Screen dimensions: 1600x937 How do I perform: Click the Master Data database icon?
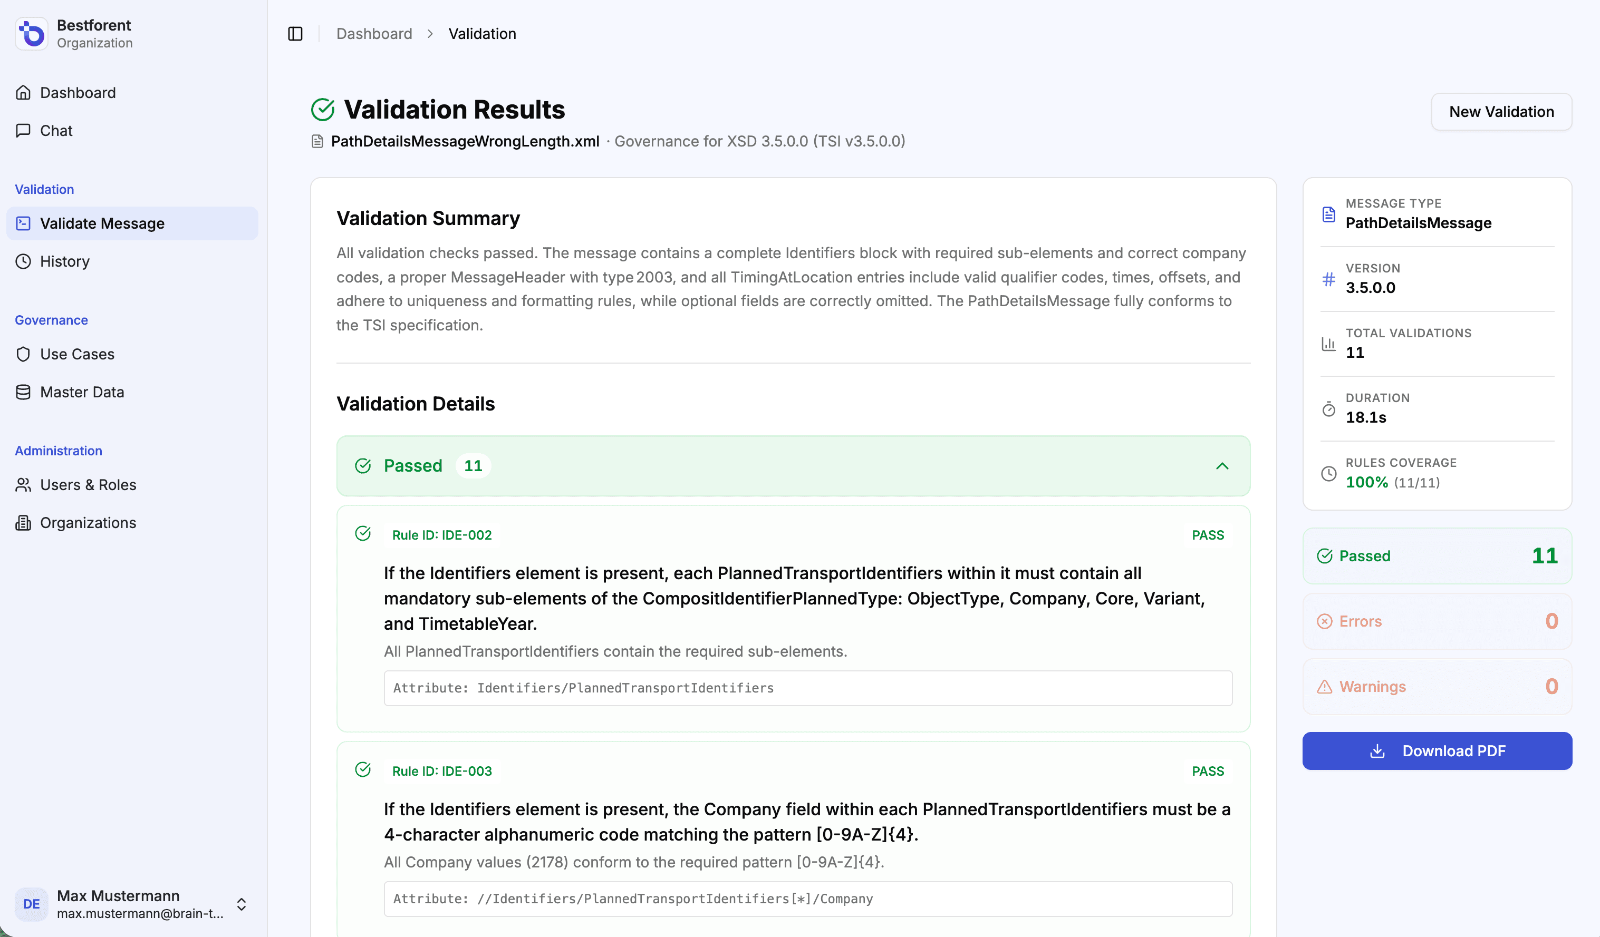pyautogui.click(x=24, y=392)
